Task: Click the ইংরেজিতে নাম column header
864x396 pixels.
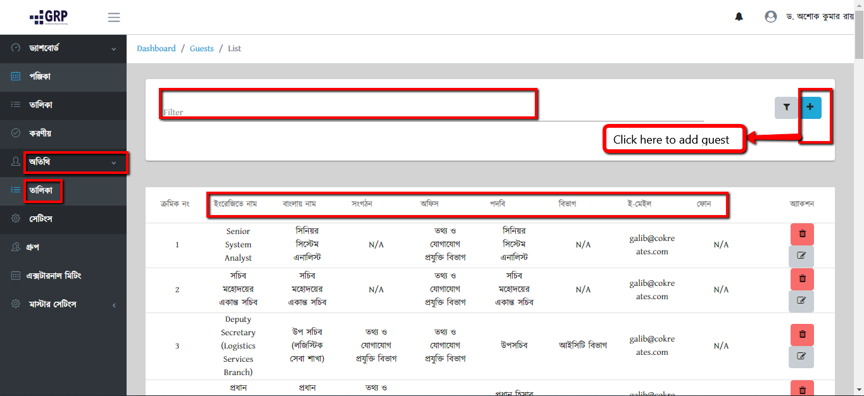Action: pyautogui.click(x=235, y=204)
